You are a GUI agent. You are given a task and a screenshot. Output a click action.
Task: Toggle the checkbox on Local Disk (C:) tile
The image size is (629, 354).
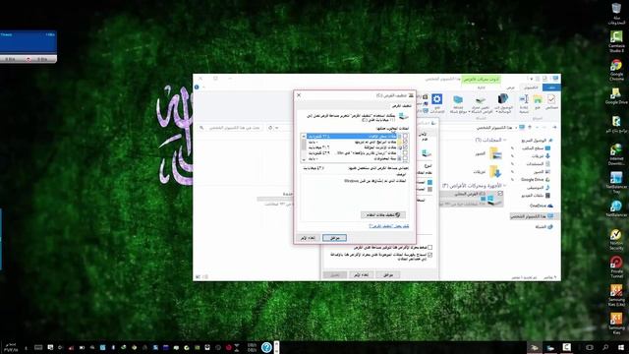click(x=500, y=194)
